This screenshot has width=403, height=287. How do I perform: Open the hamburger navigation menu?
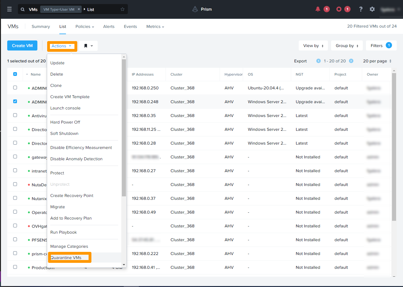(9, 9)
